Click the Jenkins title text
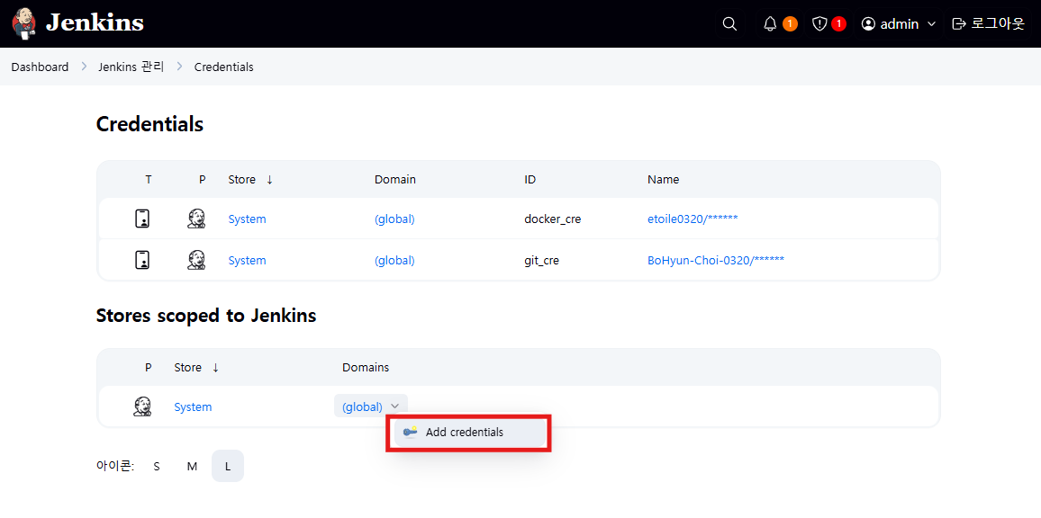This screenshot has height=518, width=1041. pyautogui.click(x=95, y=23)
